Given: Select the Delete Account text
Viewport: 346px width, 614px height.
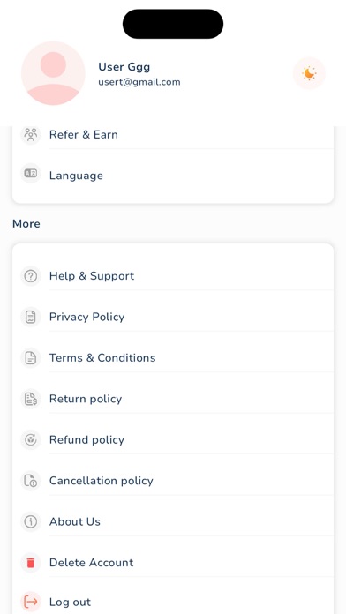Looking at the screenshot, I should [91, 563].
